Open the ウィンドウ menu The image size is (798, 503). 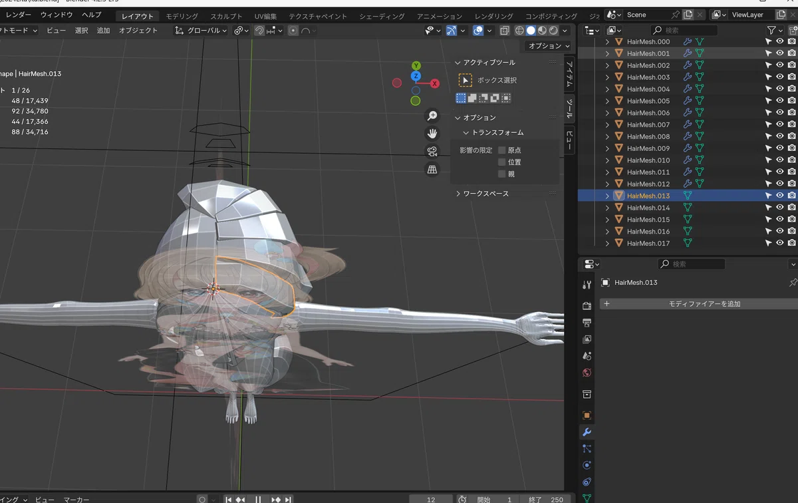(57, 15)
